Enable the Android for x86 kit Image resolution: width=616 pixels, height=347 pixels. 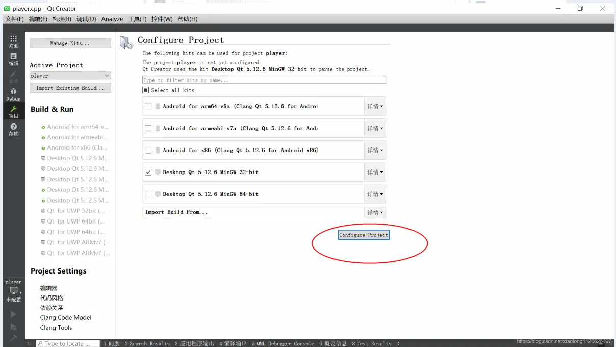pyautogui.click(x=148, y=150)
